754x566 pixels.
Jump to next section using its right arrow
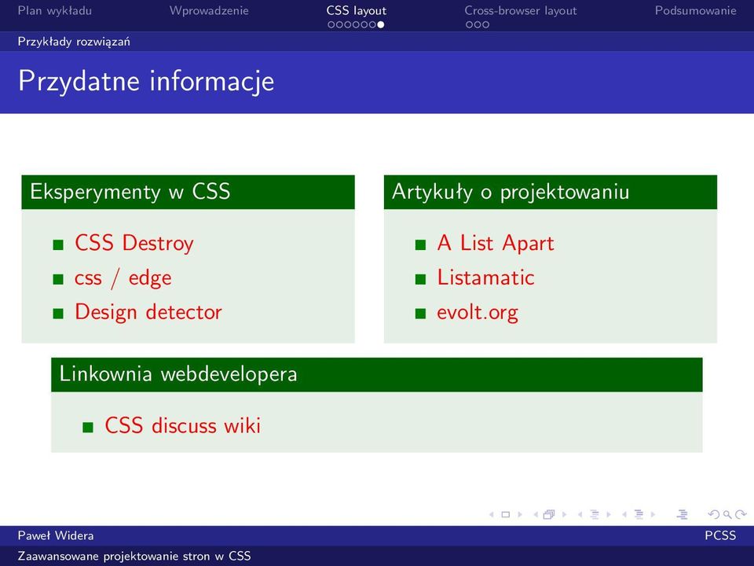point(653,514)
